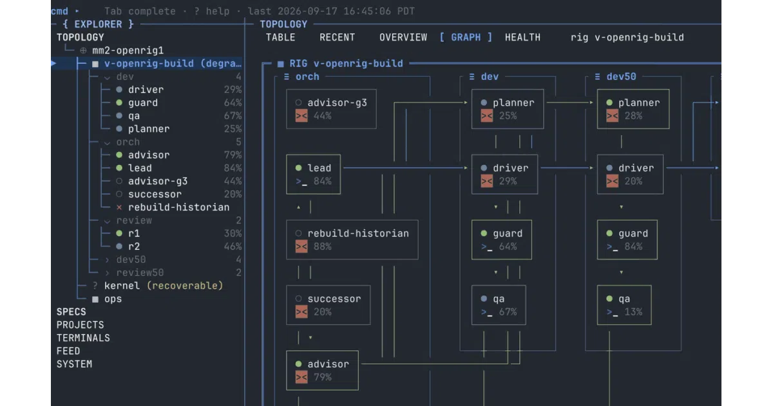Image resolution: width=773 pixels, height=406 pixels.
Task: Select the OVERVIEW tab
Action: (403, 37)
